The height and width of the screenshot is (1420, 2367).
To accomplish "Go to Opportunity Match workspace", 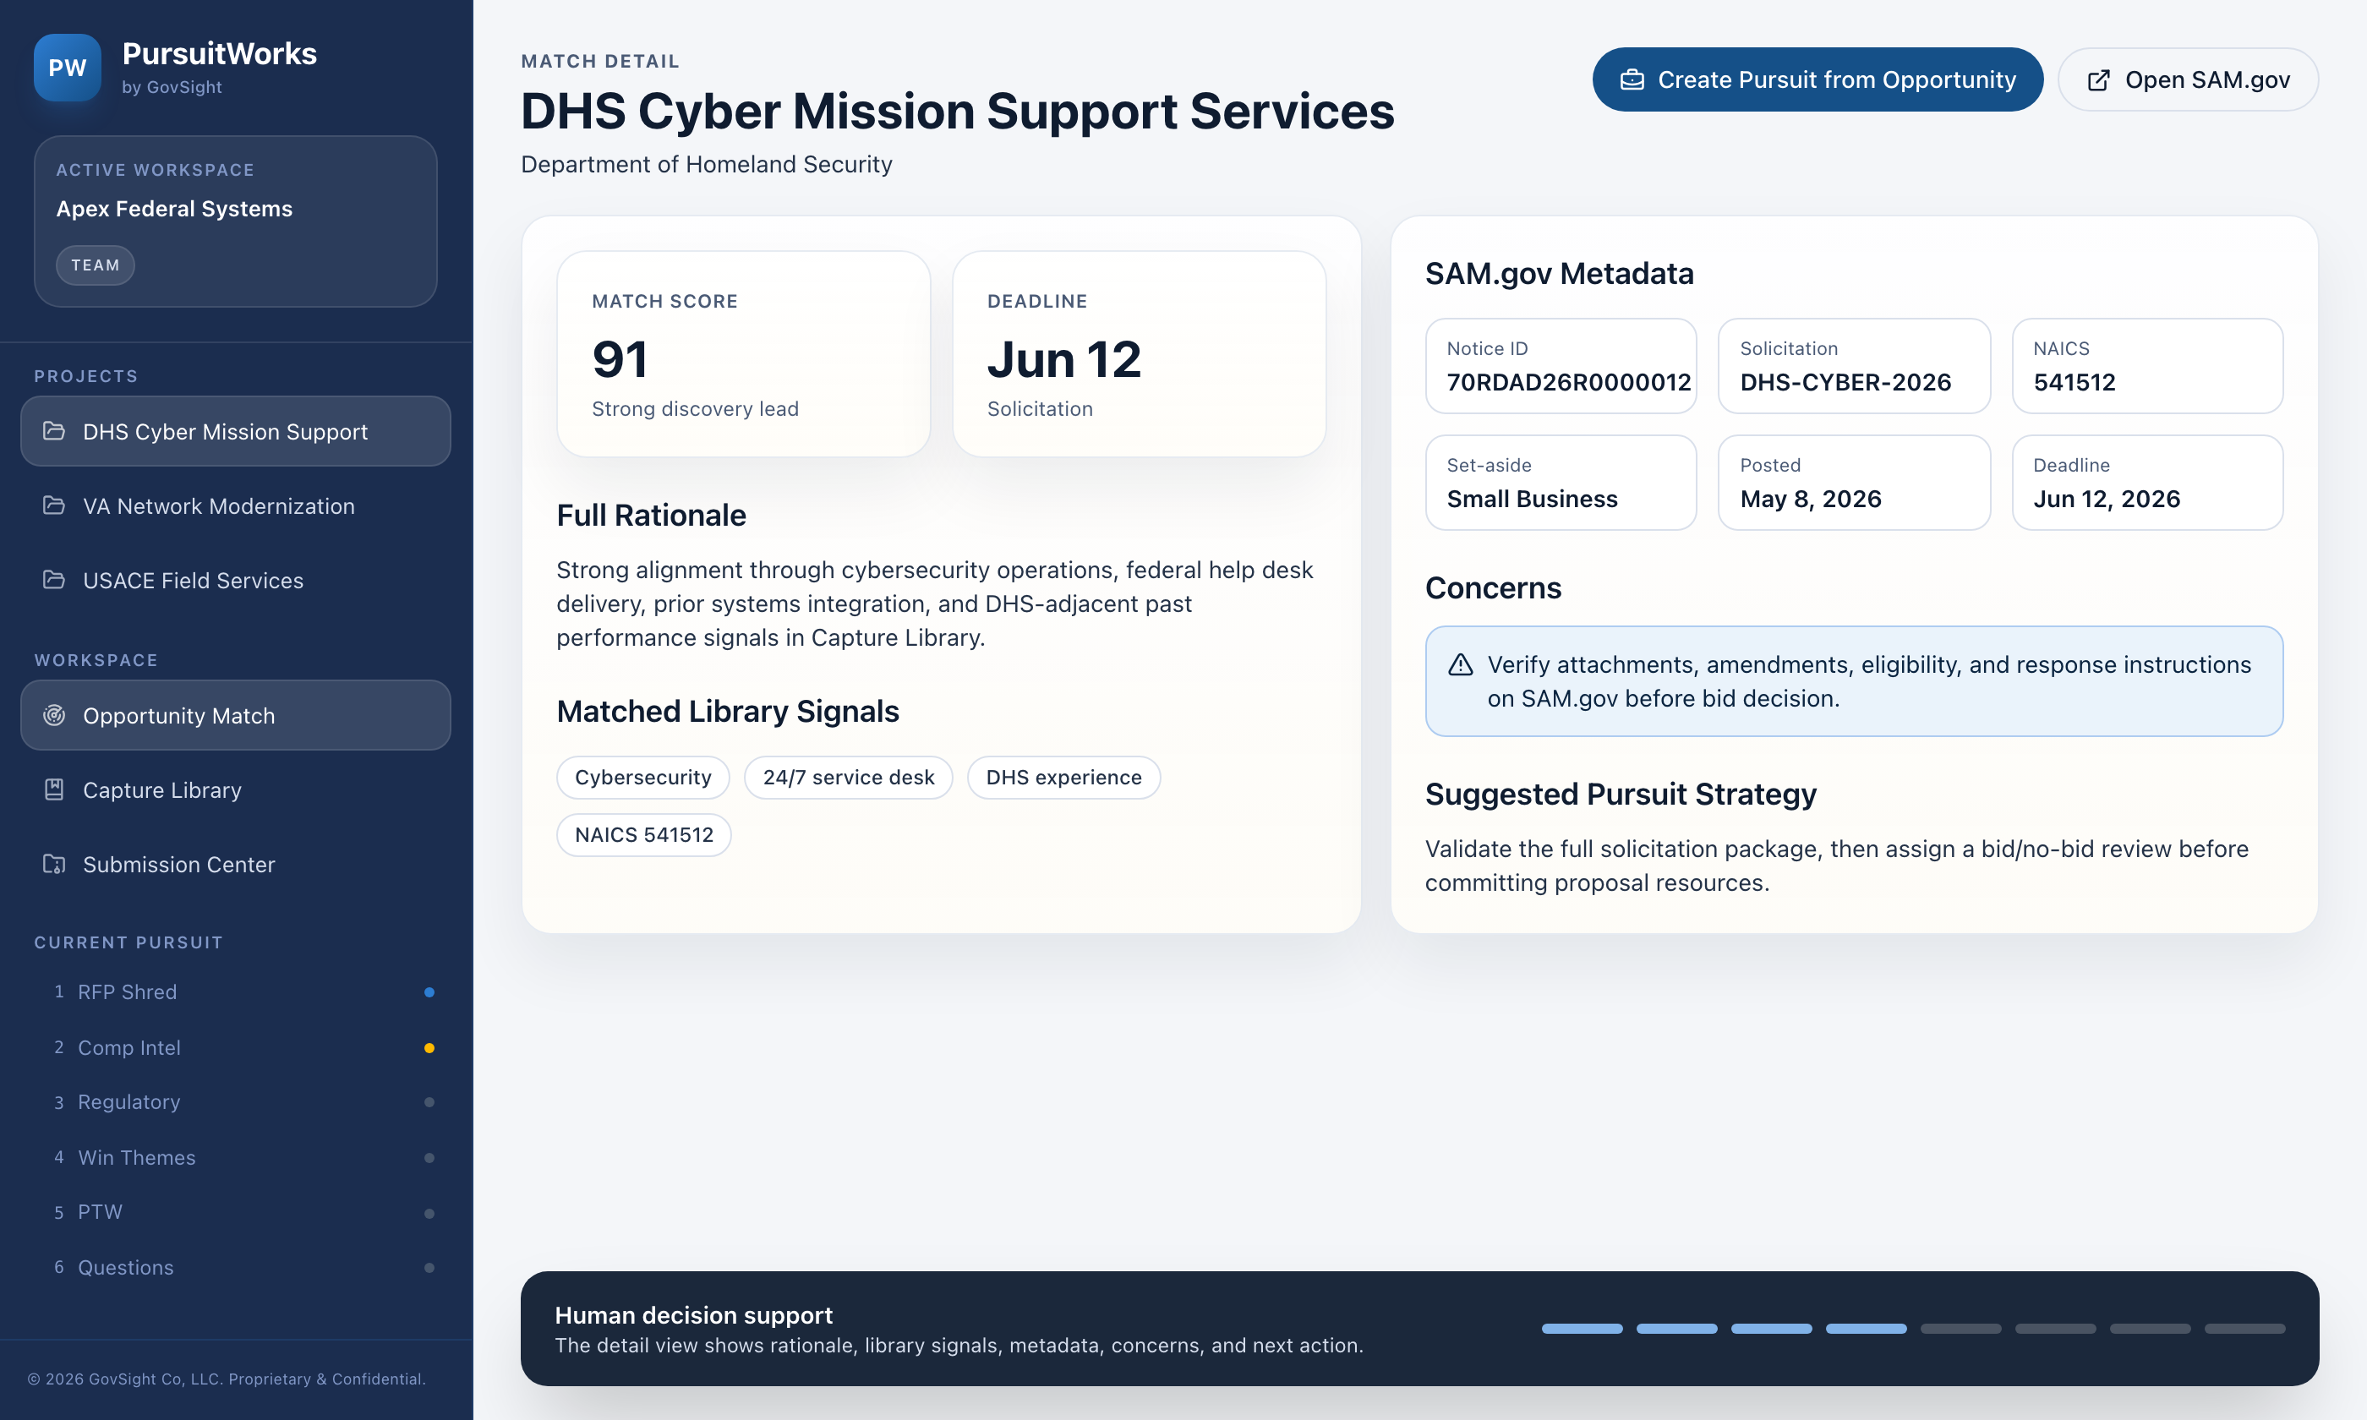I will [235, 715].
